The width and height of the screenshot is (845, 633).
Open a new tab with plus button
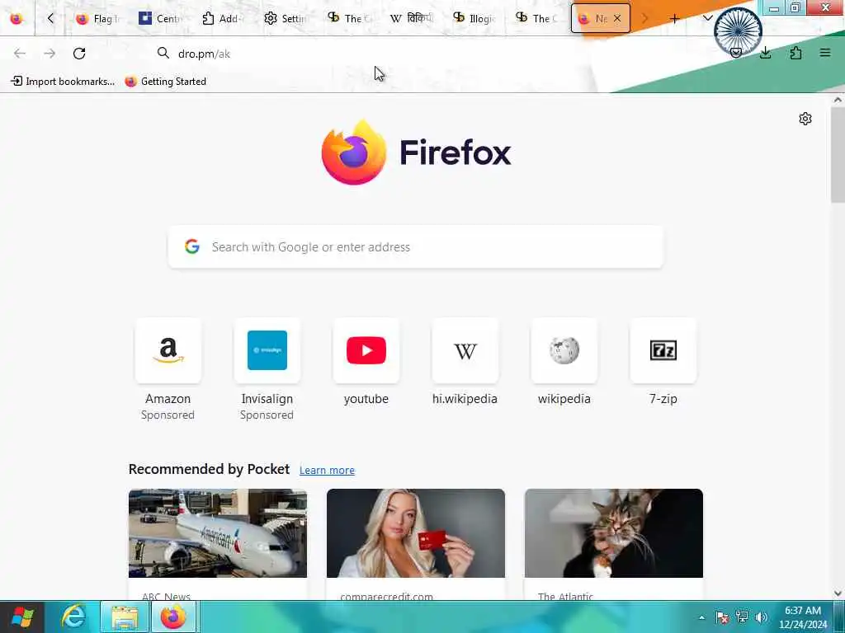tap(674, 19)
